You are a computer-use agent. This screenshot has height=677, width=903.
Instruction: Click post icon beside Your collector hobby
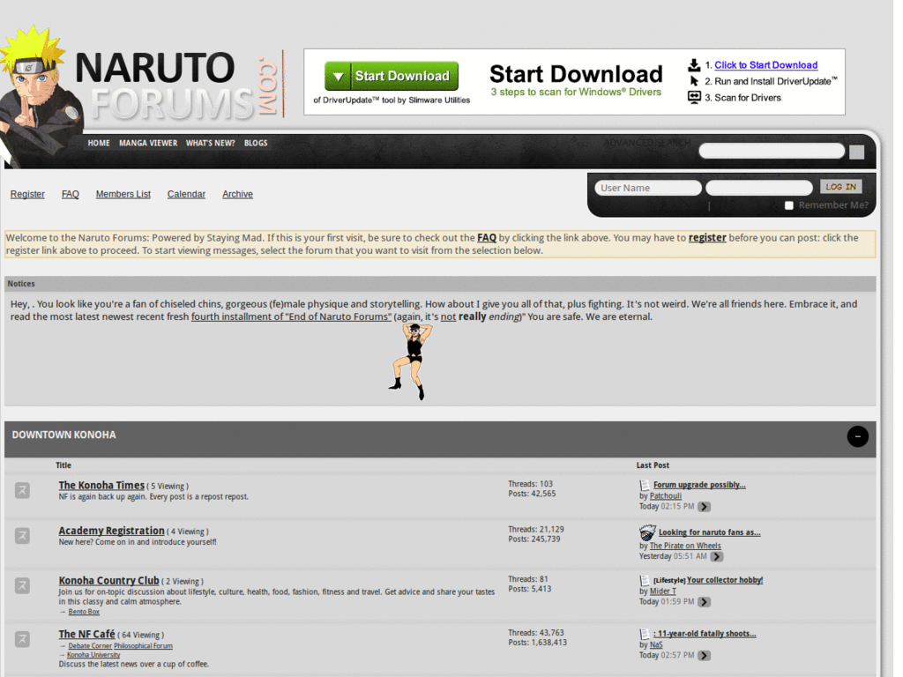[645, 580]
